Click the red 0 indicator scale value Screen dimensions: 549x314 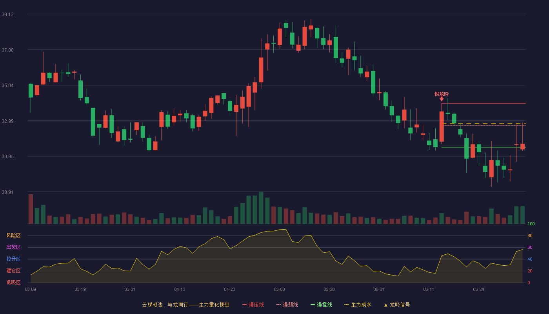[529, 283]
